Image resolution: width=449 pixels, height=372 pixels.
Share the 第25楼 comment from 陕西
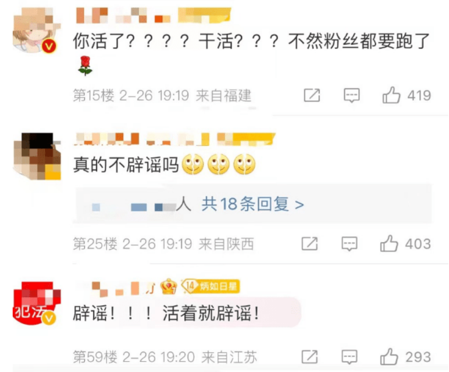(x=310, y=244)
